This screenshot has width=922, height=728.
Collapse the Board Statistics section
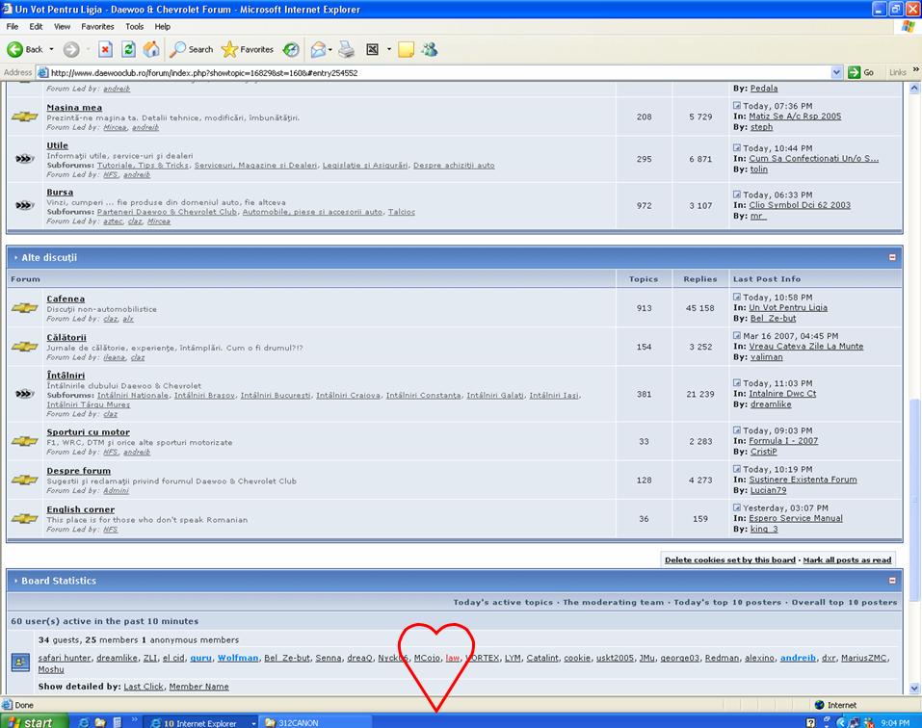point(892,581)
